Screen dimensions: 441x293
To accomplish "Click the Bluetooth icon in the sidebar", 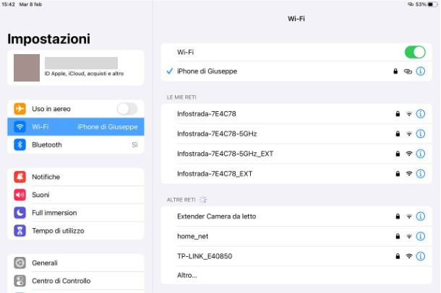I will [x=20, y=145].
